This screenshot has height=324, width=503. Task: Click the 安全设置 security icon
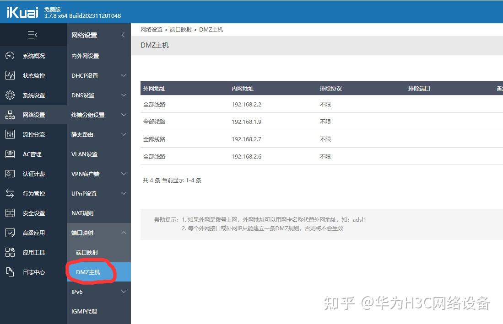coord(10,213)
